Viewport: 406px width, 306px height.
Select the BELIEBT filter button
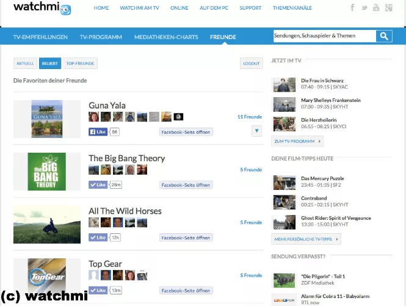[50, 64]
